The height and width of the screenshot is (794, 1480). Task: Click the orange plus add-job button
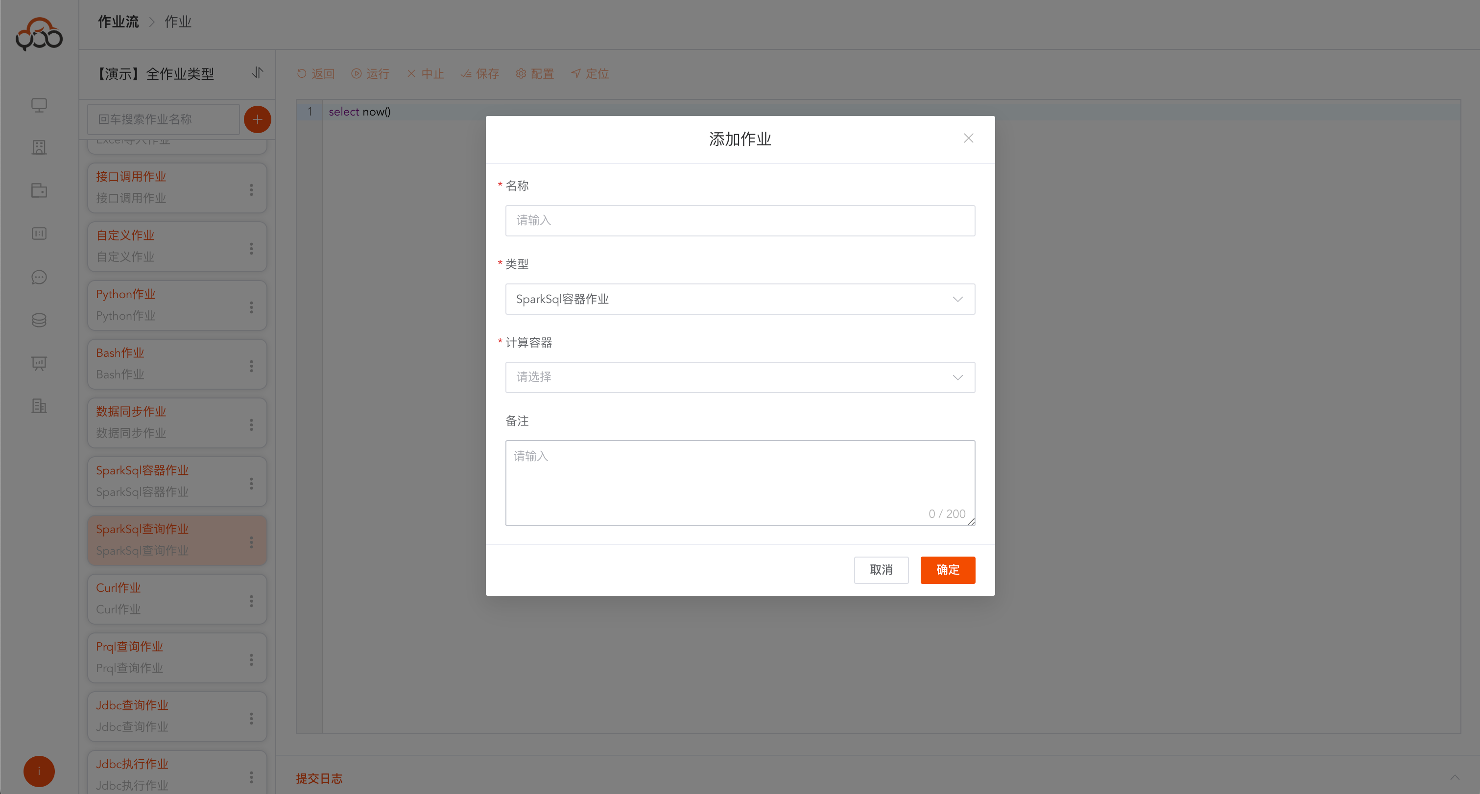point(258,119)
